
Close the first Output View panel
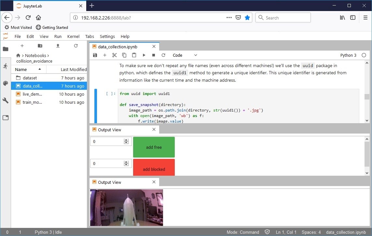point(154,130)
